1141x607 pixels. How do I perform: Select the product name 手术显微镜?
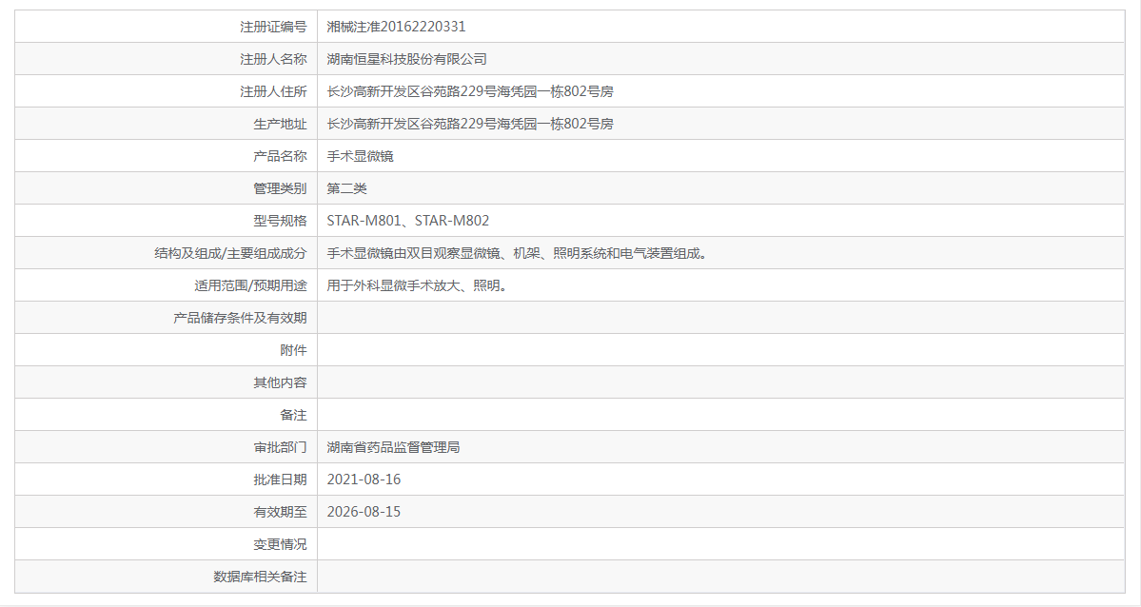click(360, 156)
